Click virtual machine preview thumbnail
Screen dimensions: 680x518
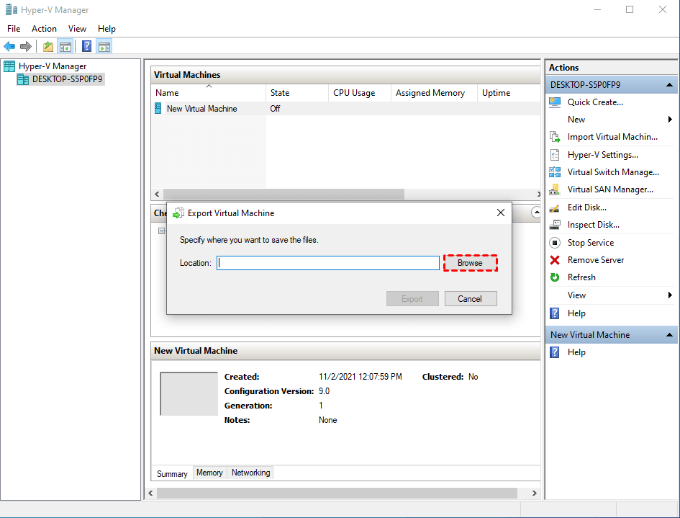tap(189, 394)
